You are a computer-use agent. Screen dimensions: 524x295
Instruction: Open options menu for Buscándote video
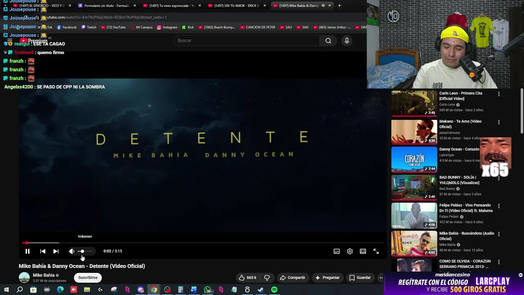pos(499,234)
